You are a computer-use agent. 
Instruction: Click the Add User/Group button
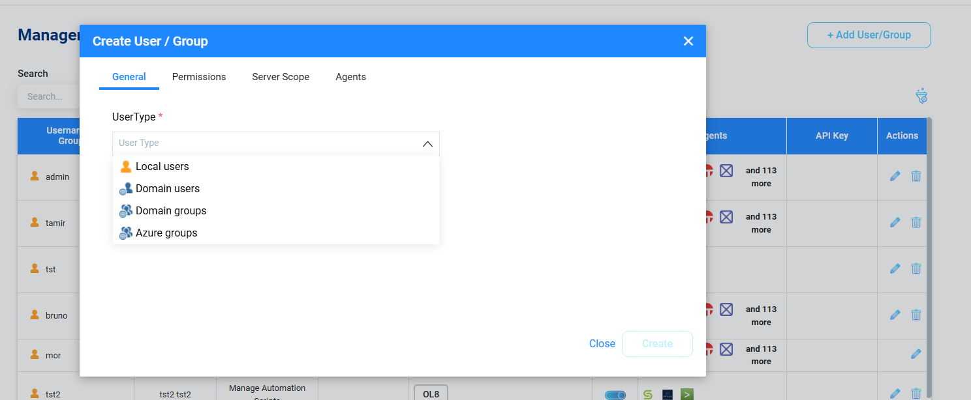[869, 35]
